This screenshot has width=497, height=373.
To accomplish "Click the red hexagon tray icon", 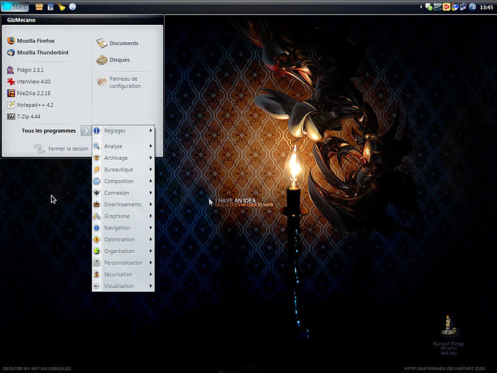I will point(446,7).
